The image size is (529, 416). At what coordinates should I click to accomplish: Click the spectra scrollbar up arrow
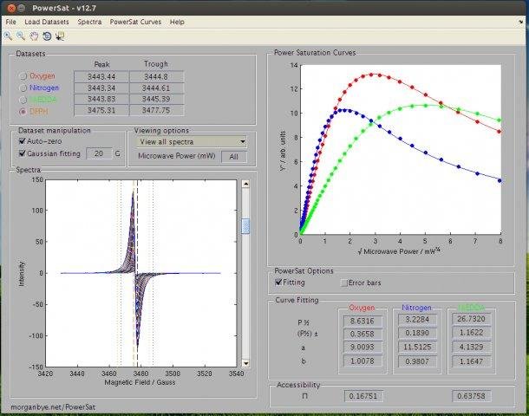click(245, 184)
